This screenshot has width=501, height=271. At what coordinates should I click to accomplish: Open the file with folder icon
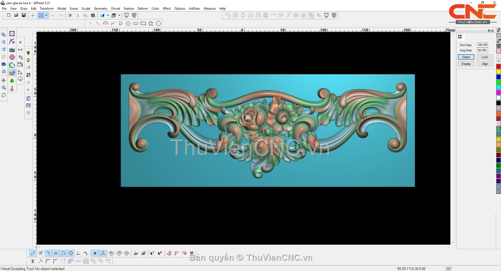(x=16, y=15)
